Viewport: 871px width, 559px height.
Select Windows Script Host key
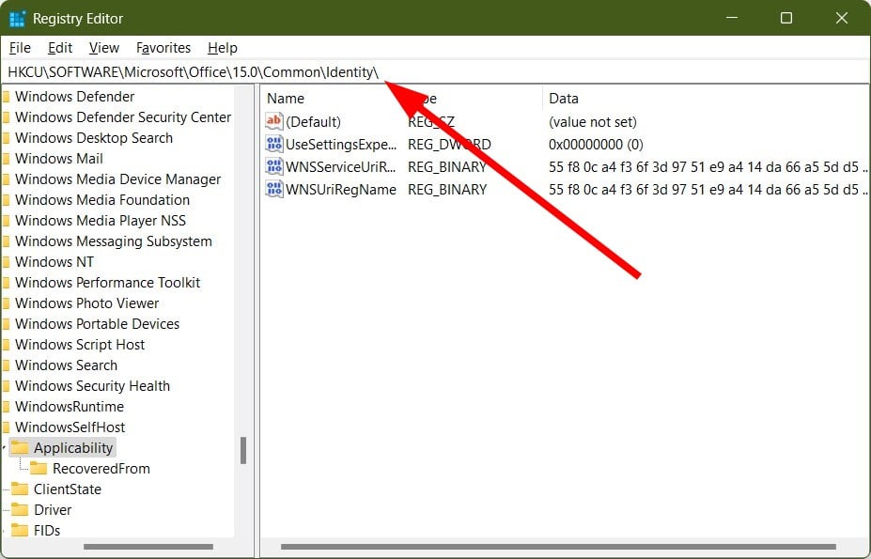[x=80, y=345]
